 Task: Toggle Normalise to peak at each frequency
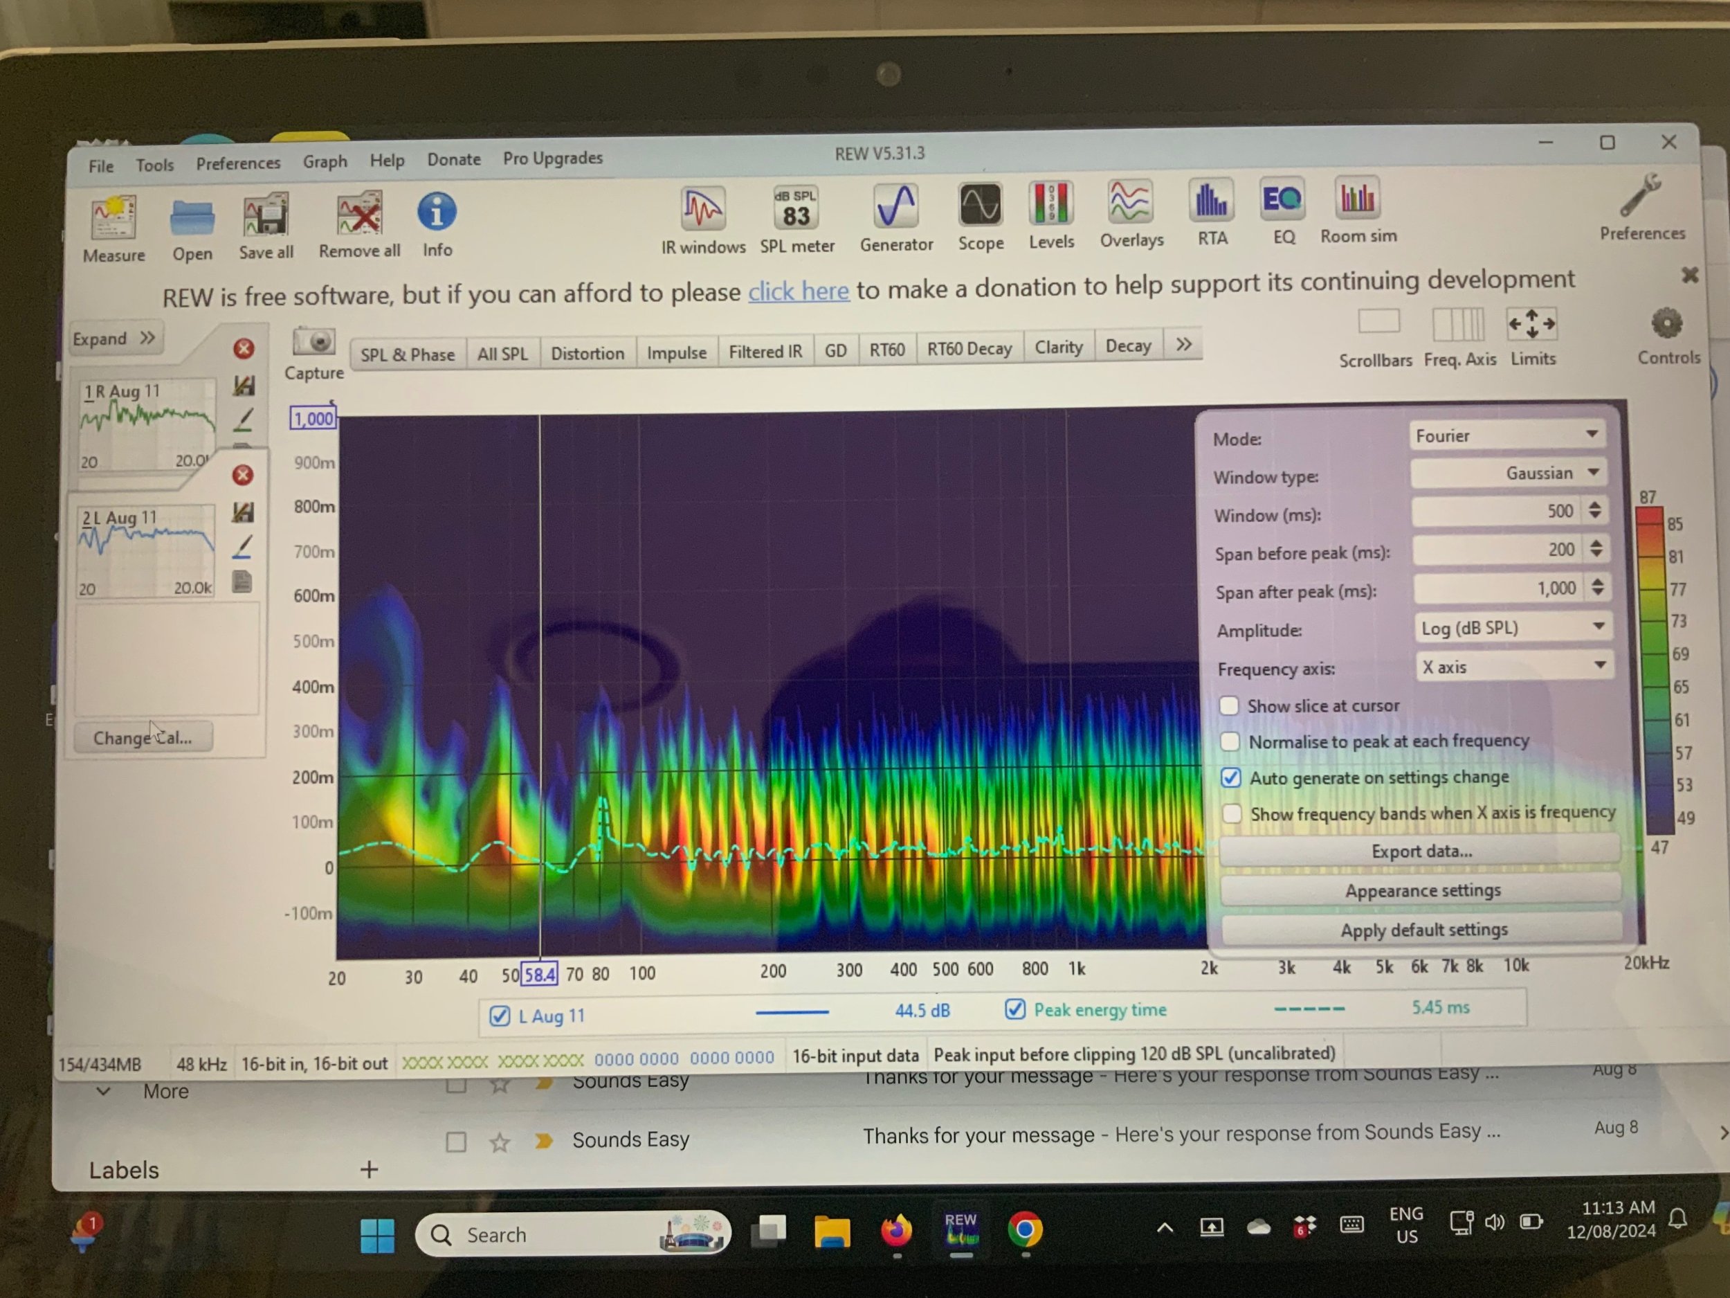[x=1230, y=741]
